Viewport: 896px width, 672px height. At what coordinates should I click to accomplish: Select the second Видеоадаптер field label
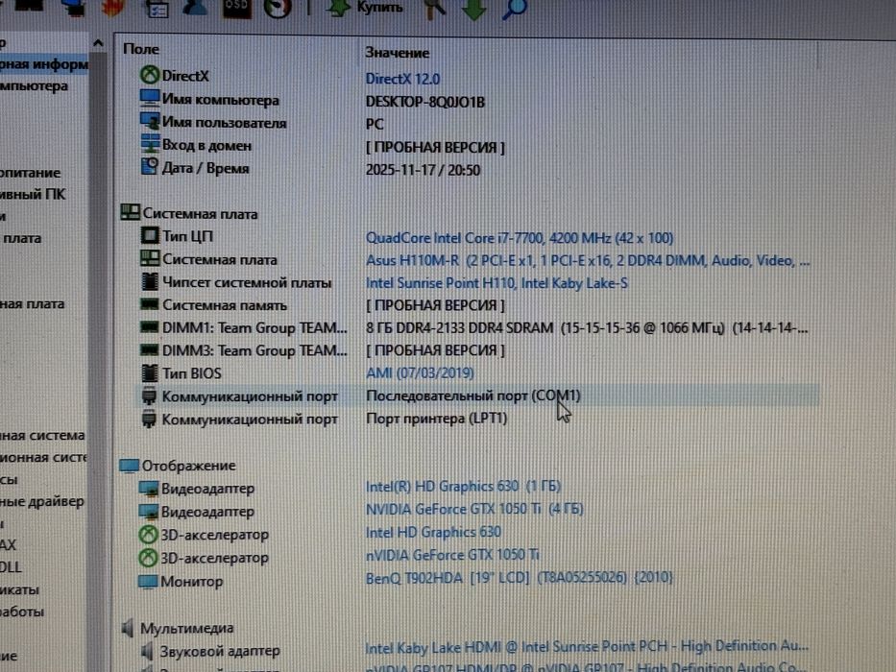pos(208,512)
